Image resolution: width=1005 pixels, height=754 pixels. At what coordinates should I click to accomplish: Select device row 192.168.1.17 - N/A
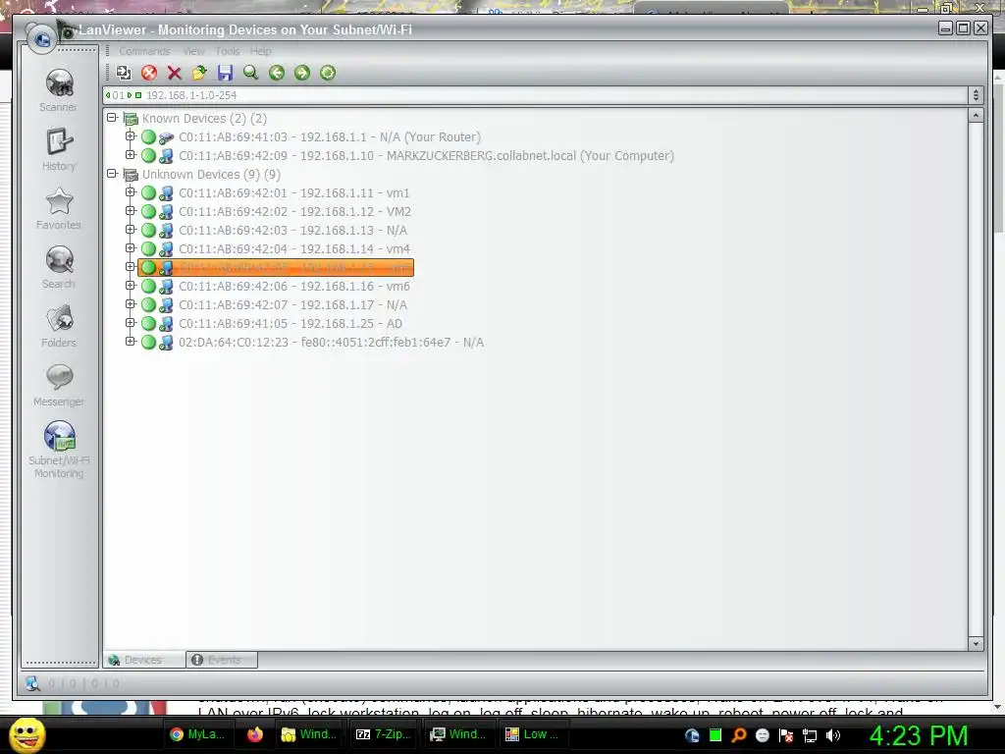292,305
